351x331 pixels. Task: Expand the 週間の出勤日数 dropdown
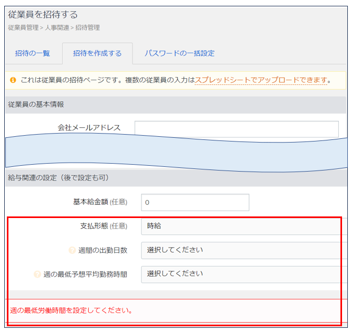coord(240,250)
